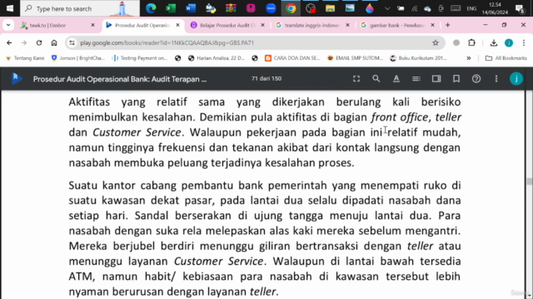Open the Chrome extensions menu
Viewport: 533px width, 299px height.
tap(471, 42)
